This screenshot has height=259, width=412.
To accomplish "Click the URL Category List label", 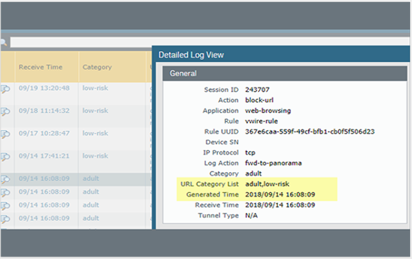I will tap(209, 184).
